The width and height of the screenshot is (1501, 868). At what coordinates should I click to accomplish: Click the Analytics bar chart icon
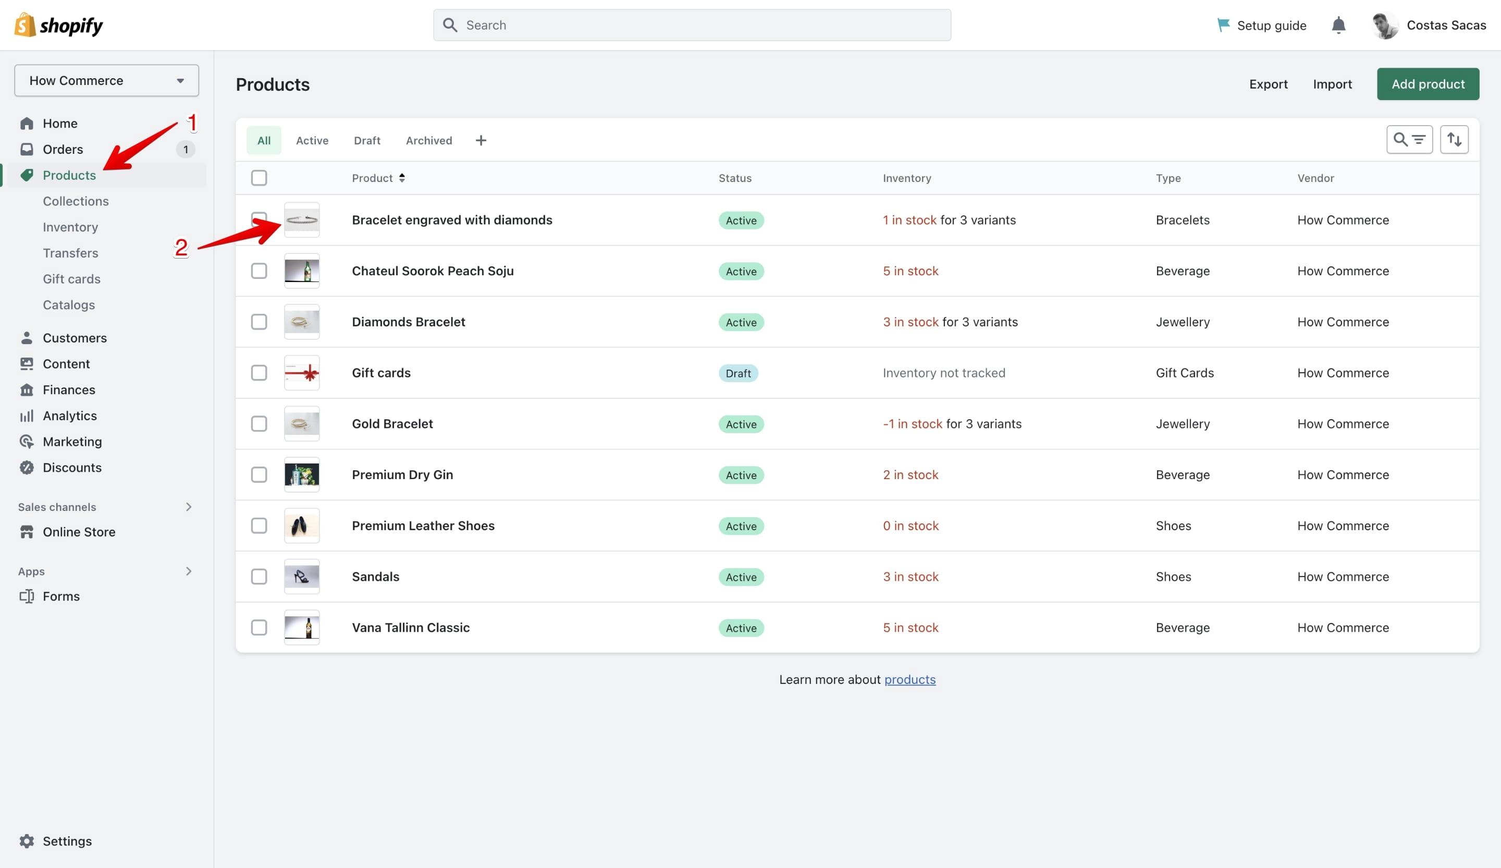[x=27, y=416]
